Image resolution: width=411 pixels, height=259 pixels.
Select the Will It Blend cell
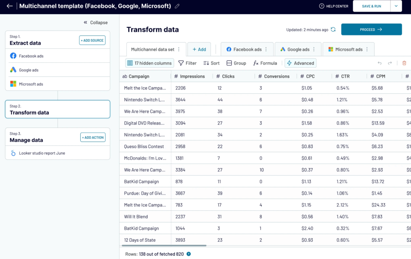pos(145,216)
